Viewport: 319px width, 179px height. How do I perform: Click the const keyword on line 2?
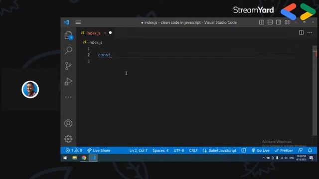104,55
